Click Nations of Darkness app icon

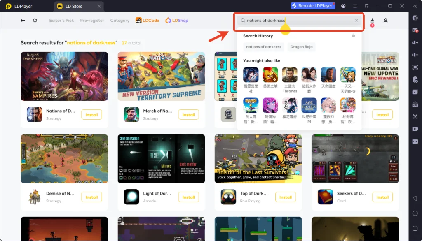pos(35,114)
